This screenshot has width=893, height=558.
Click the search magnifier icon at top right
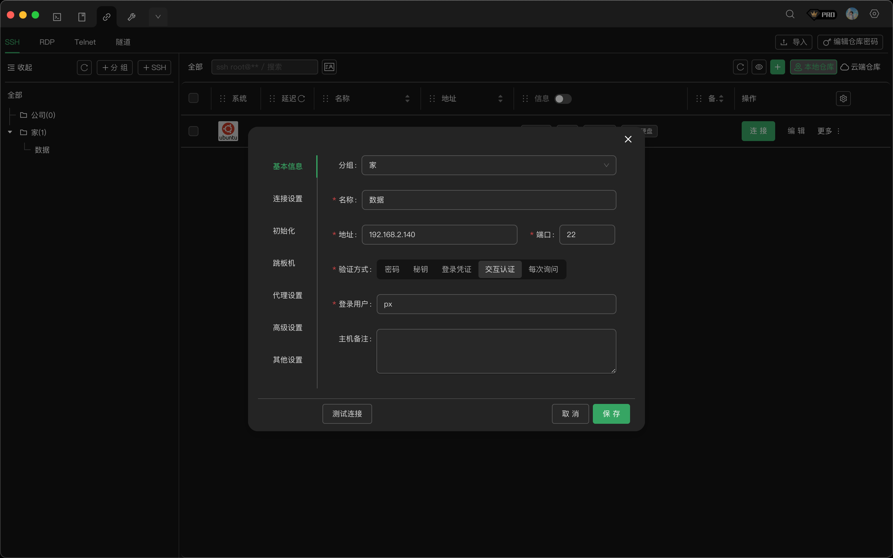[790, 14]
